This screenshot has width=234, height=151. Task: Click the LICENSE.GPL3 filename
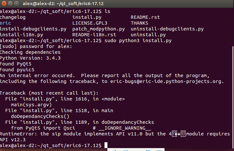[x=90, y=23]
